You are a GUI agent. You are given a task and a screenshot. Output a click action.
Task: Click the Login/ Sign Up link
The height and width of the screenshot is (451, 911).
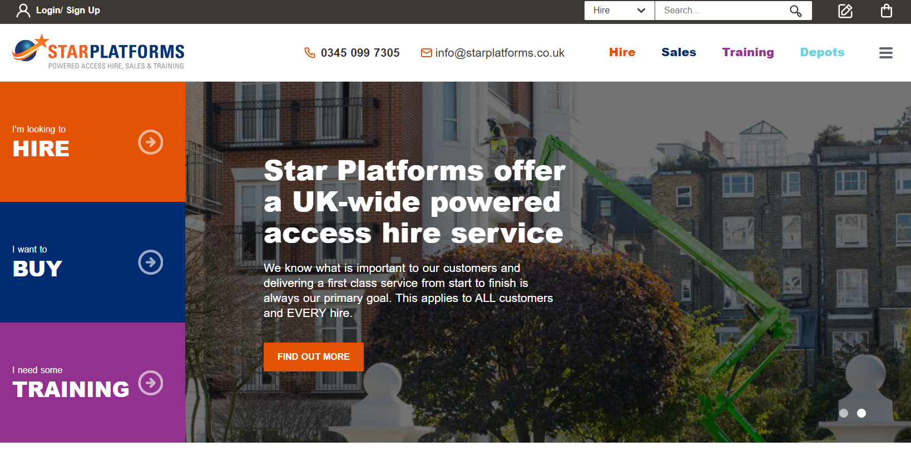click(x=68, y=11)
